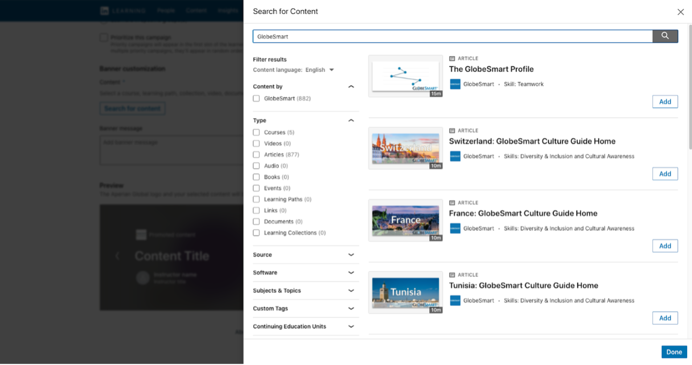Click the article icon above the Switzerland title
The width and height of the screenshot is (692, 365).
click(x=452, y=131)
